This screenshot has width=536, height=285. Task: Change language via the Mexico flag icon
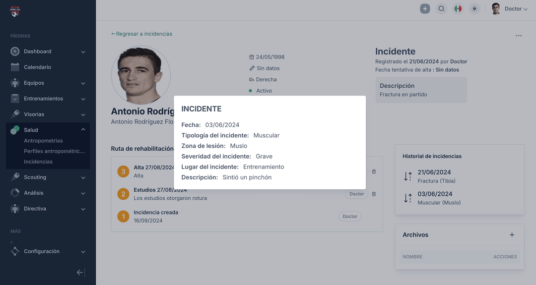pyautogui.click(x=458, y=9)
